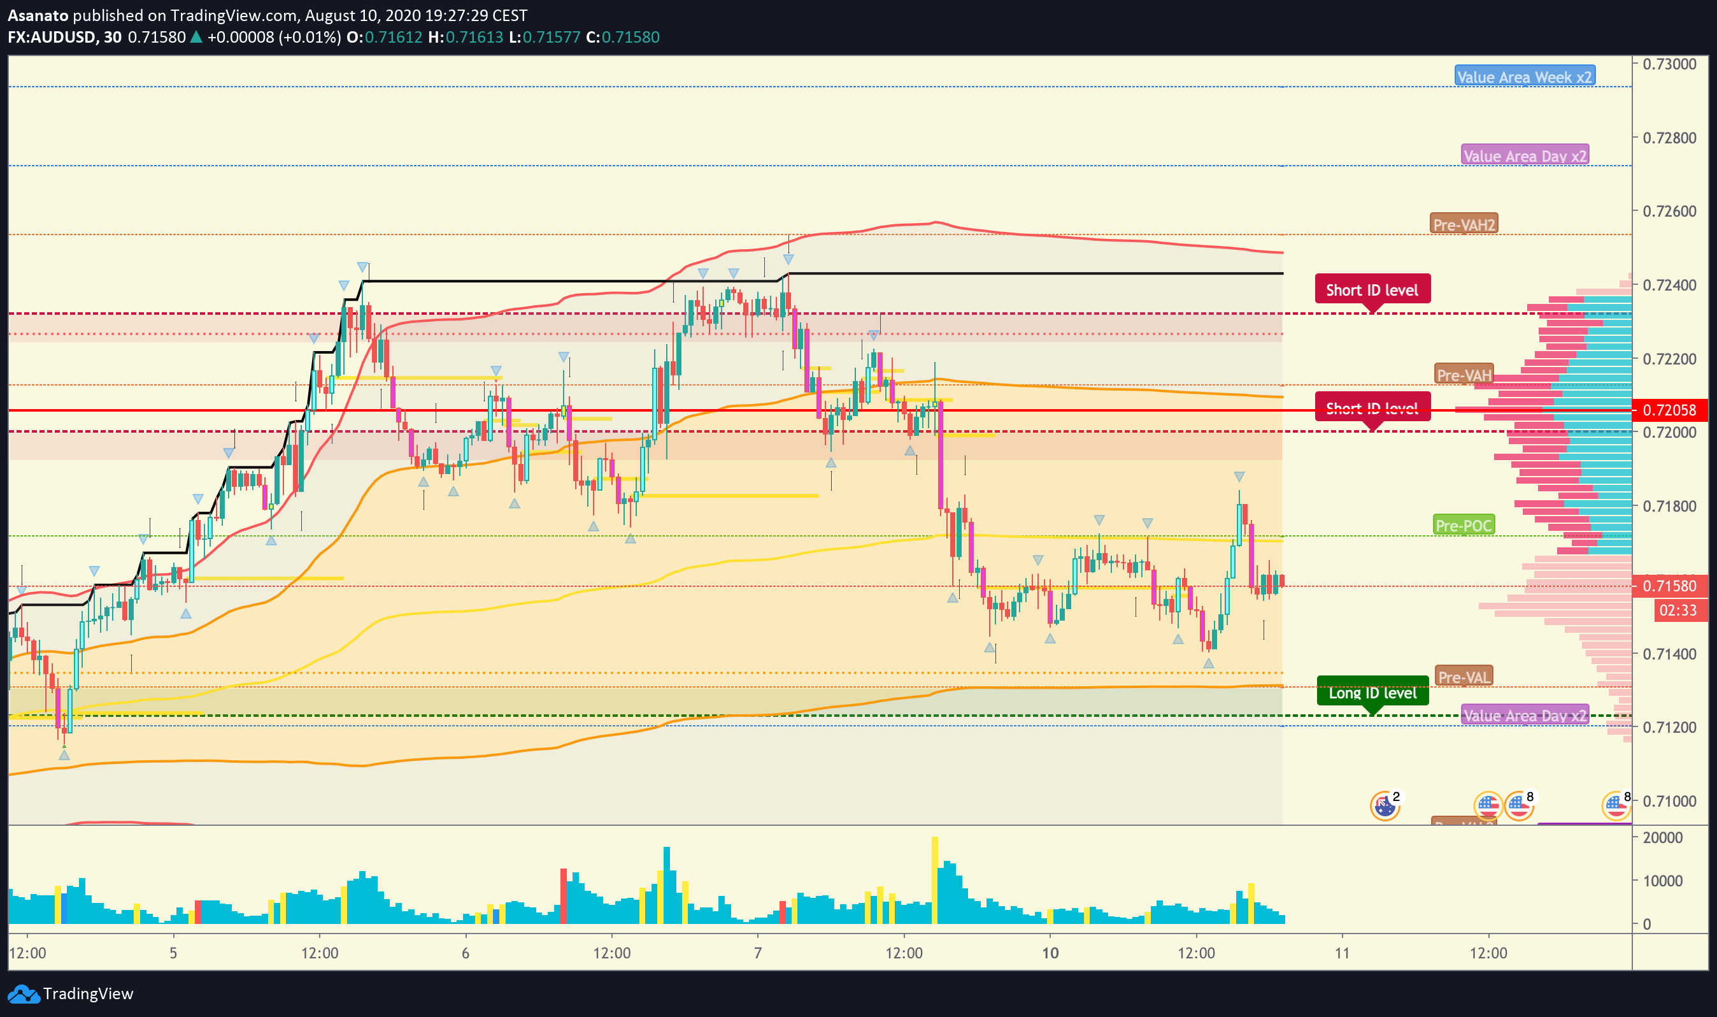The image size is (1717, 1017).
Task: Click the close value C:0.71580
Action: 623,37
